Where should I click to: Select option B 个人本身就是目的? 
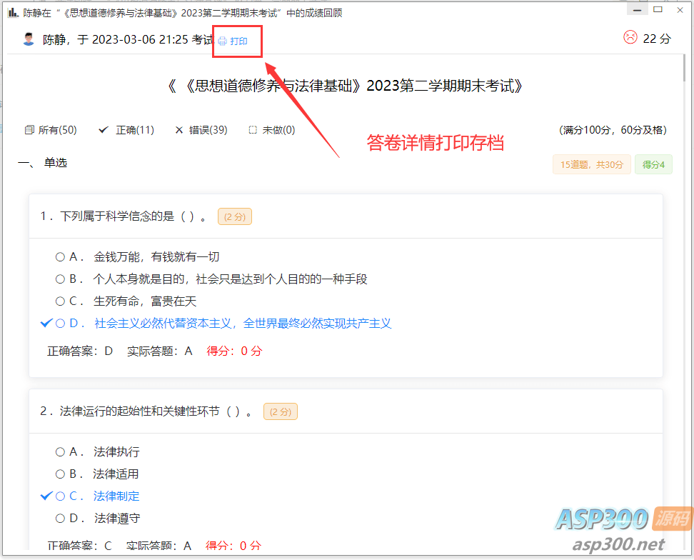[x=60, y=279]
